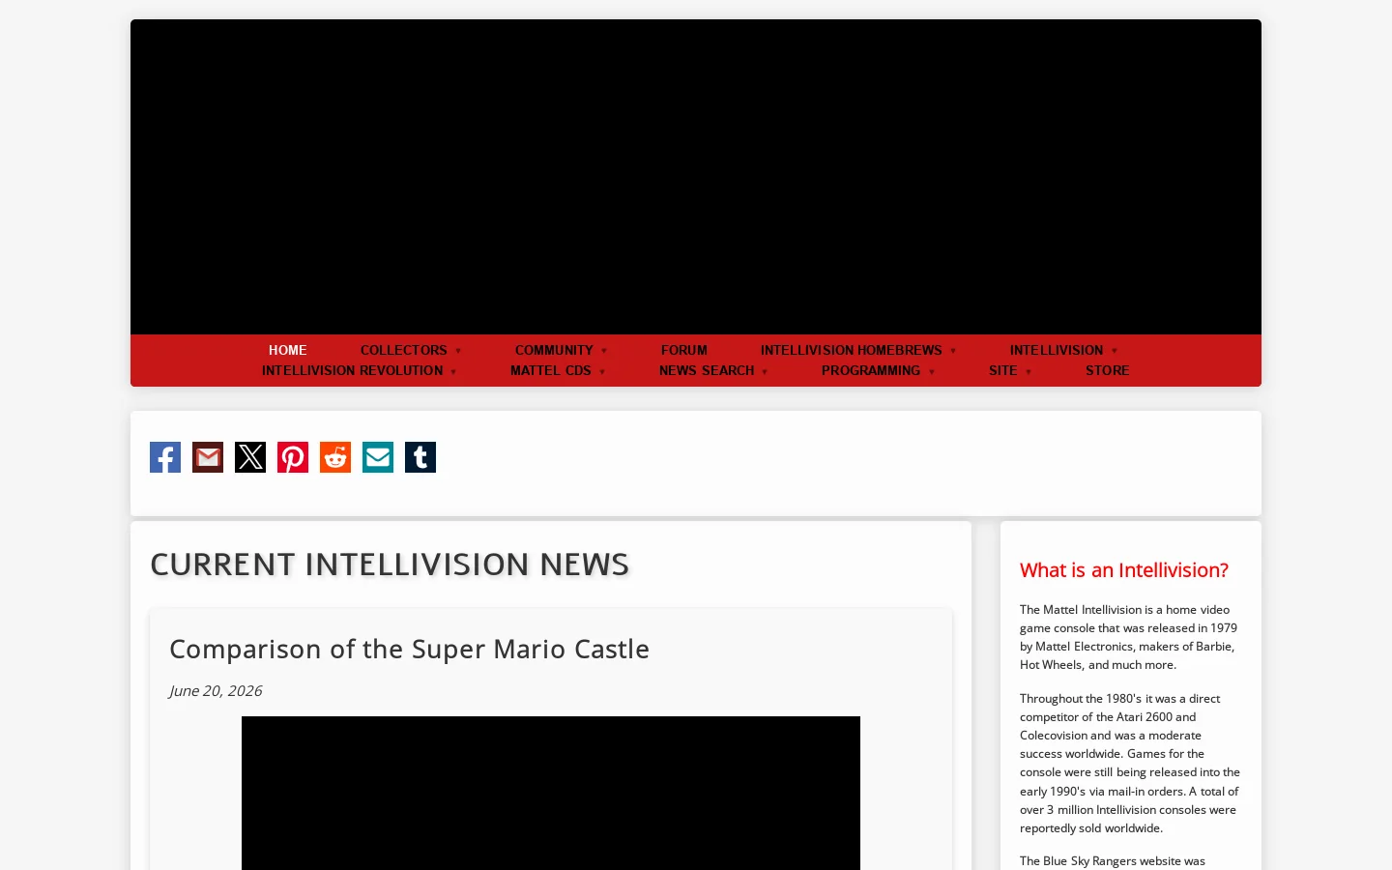Click the 'June 20, 2026' date
This screenshot has height=870, width=1392.
coord(216,690)
